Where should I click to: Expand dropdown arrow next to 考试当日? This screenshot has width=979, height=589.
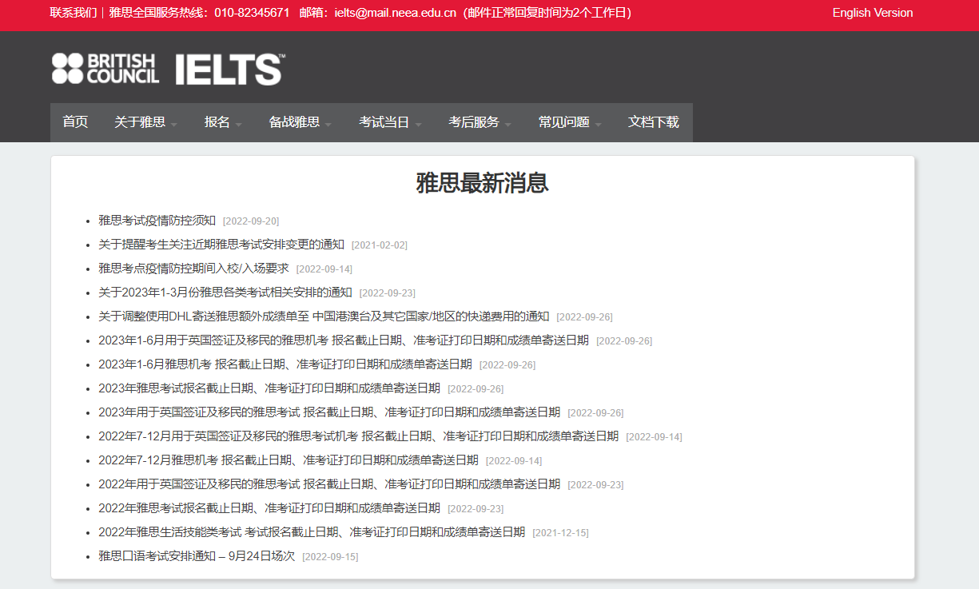(x=418, y=124)
